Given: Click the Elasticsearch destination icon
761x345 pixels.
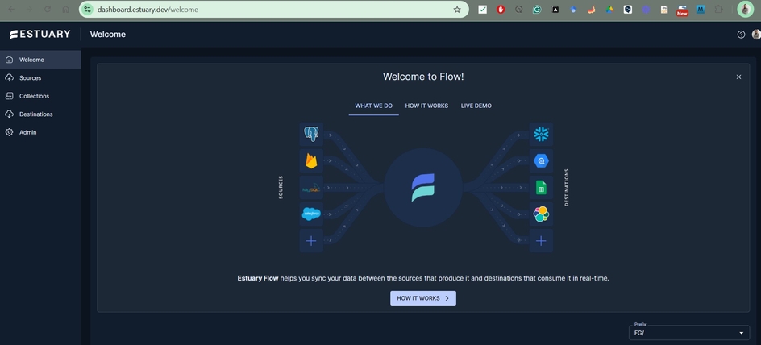Looking at the screenshot, I should [x=541, y=214].
